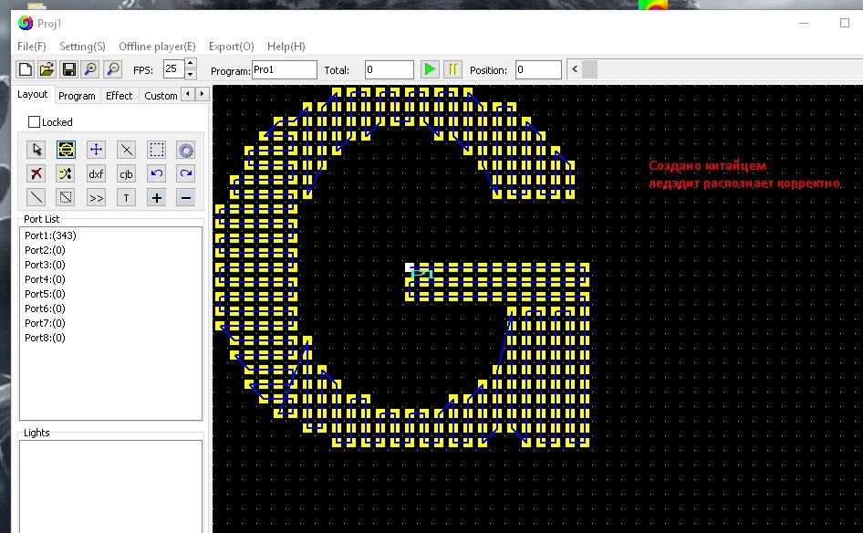The width and height of the screenshot is (863, 533).
Task: Redo with the blue right-curved arrow
Action: pyautogui.click(x=186, y=174)
